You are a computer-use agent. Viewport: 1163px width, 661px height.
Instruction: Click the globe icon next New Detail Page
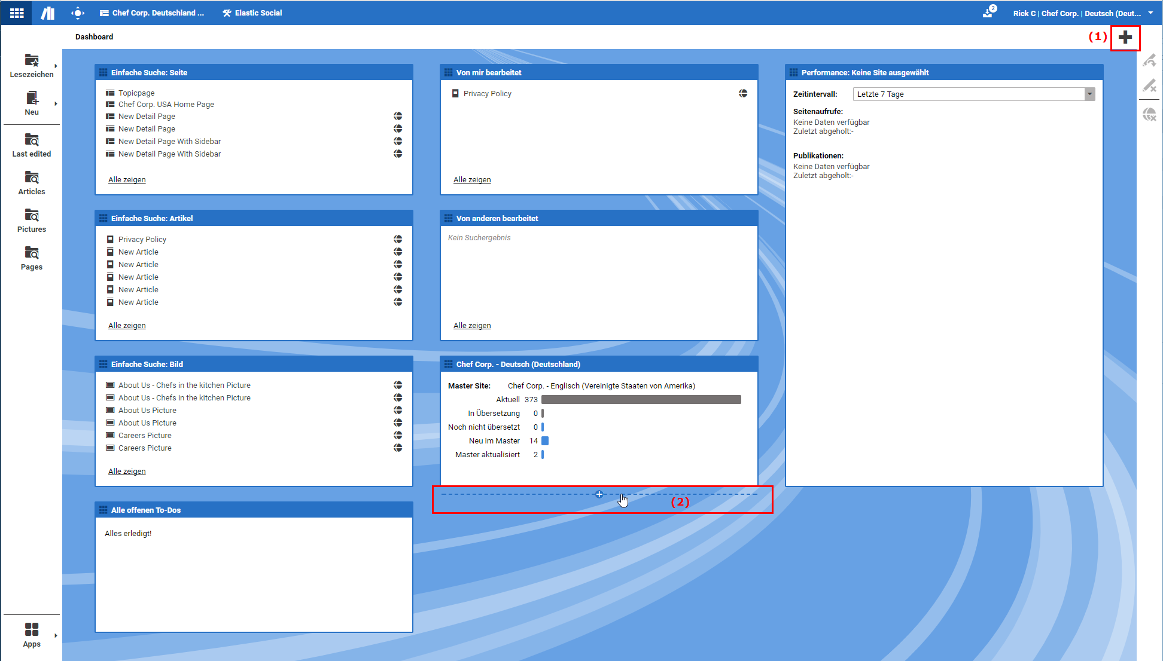pos(397,117)
